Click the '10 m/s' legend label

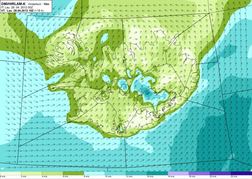pos(108,176)
